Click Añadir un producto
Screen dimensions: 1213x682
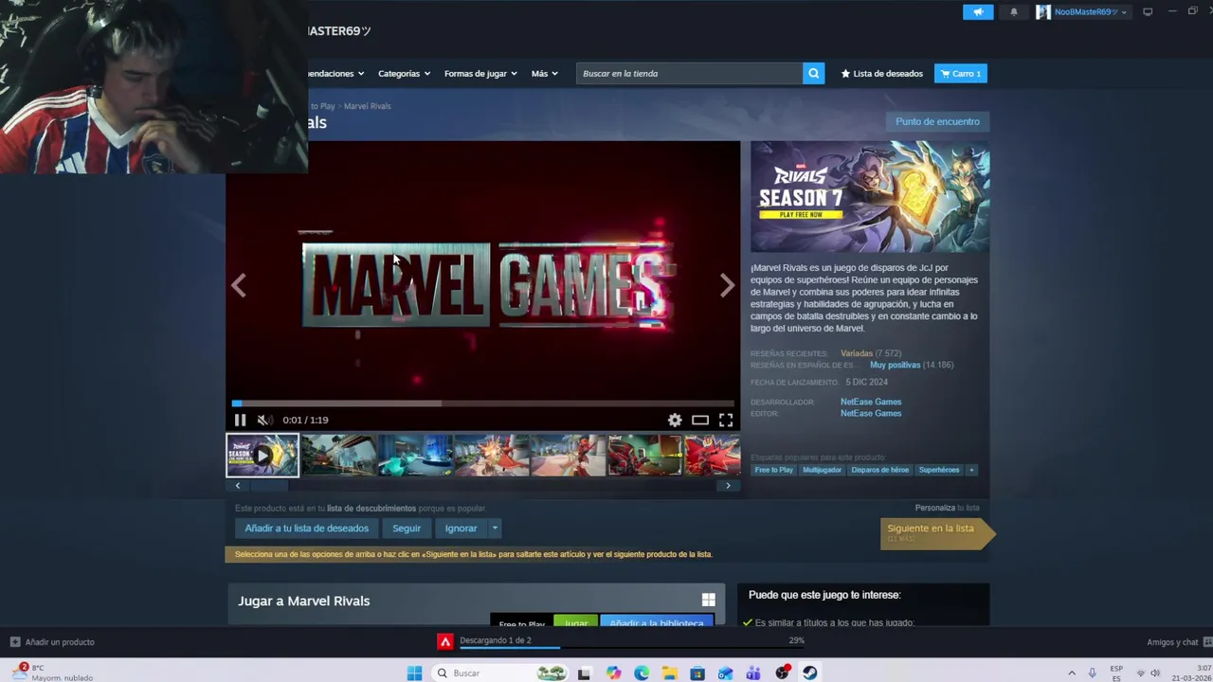click(x=52, y=642)
